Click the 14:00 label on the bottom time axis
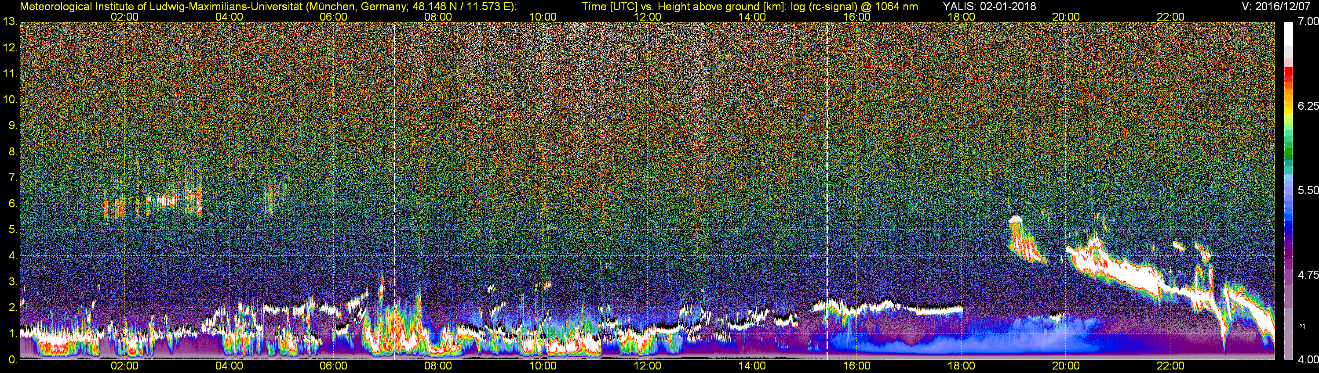Viewport: 1319px width, 373px height. click(x=752, y=366)
